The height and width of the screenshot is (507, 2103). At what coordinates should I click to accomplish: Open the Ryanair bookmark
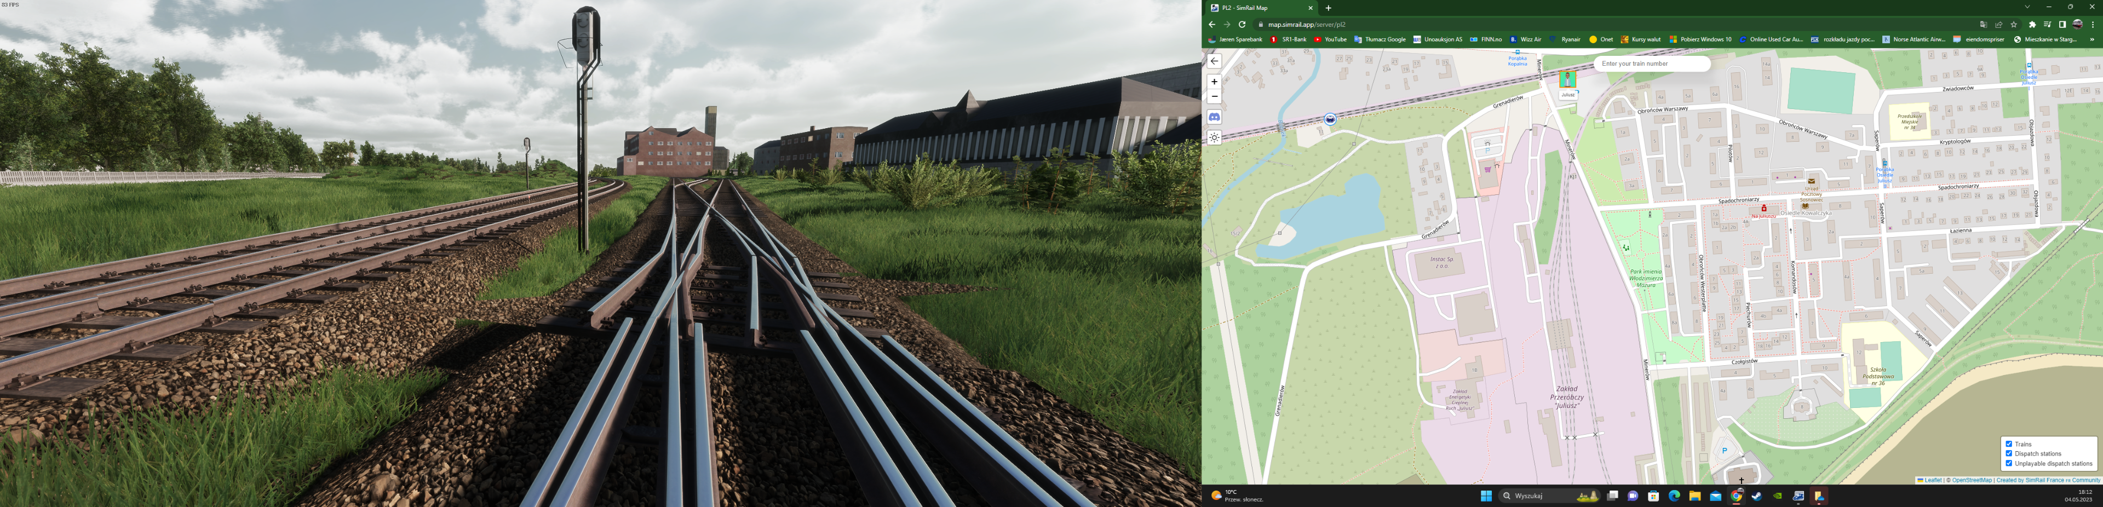[1564, 39]
